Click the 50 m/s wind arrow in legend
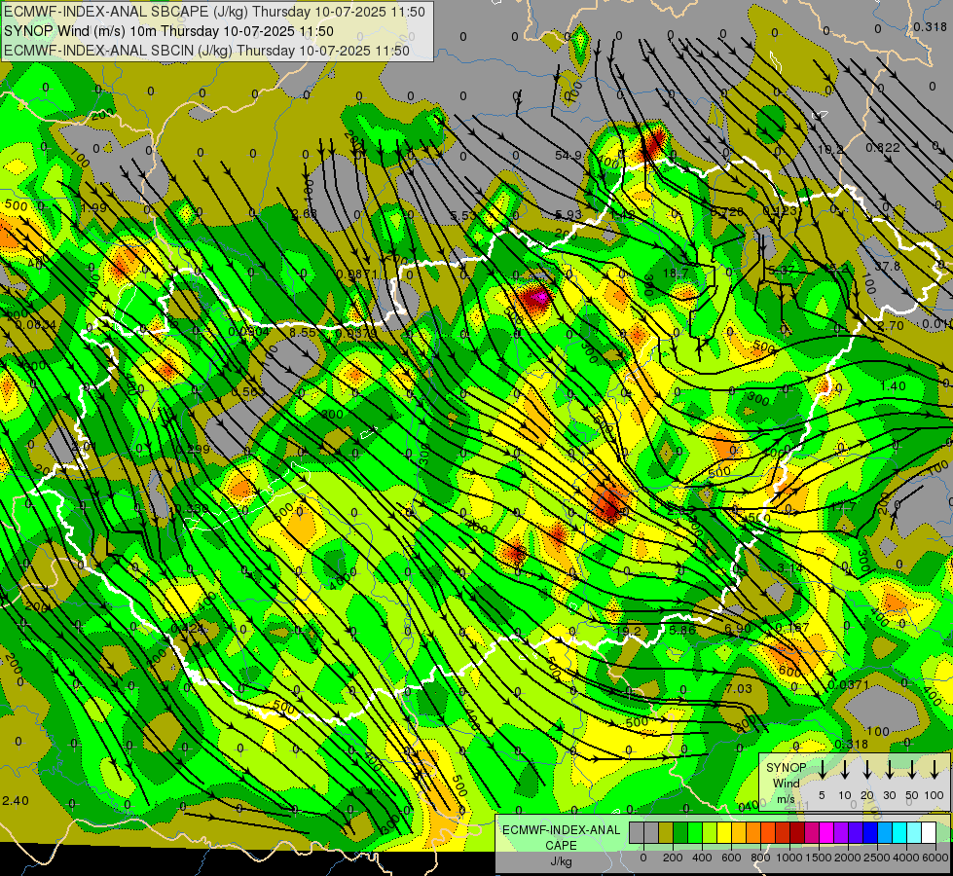Image resolution: width=953 pixels, height=876 pixels. click(x=912, y=769)
